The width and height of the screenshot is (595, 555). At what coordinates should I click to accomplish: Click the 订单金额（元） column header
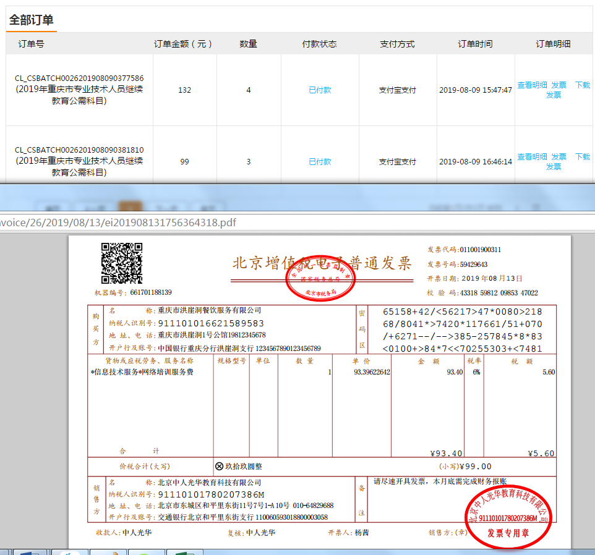(183, 44)
